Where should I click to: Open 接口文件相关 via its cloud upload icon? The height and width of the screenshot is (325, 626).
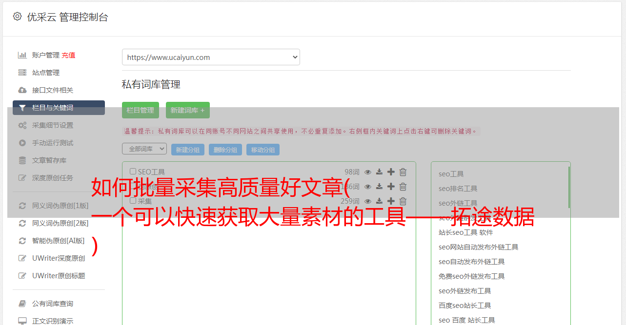coord(22,90)
